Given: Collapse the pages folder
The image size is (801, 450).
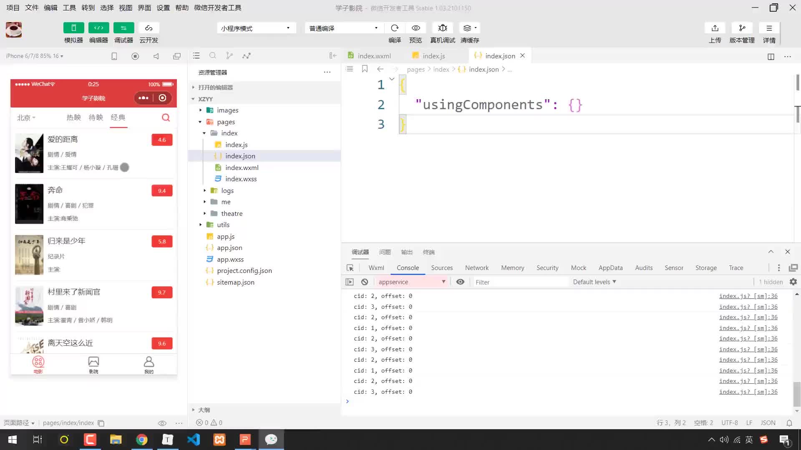Looking at the screenshot, I should pyautogui.click(x=226, y=122).
